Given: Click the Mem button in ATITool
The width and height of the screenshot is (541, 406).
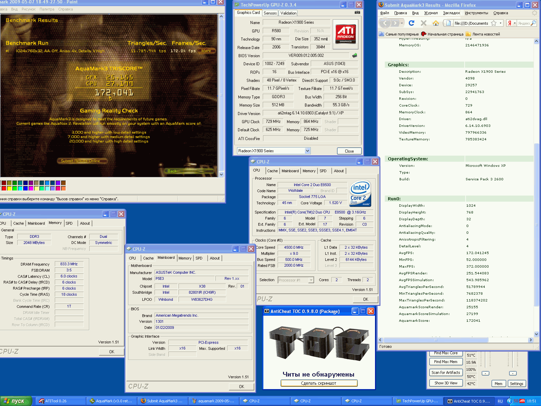Looking at the screenshot, I should click(498, 383).
